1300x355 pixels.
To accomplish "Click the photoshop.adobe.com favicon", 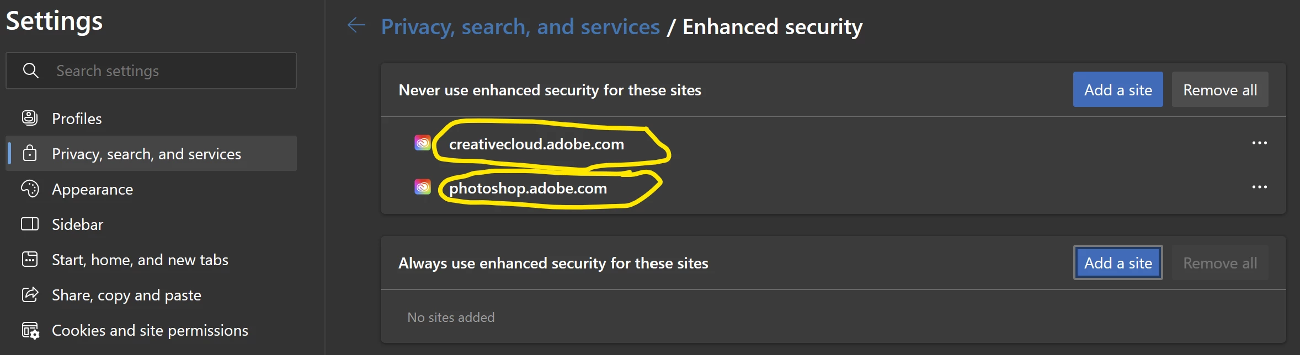I will pyautogui.click(x=423, y=187).
